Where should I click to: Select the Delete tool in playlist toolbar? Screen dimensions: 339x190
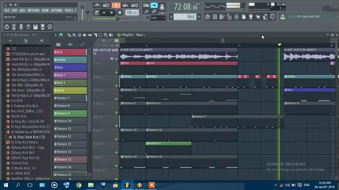[x=79, y=35]
